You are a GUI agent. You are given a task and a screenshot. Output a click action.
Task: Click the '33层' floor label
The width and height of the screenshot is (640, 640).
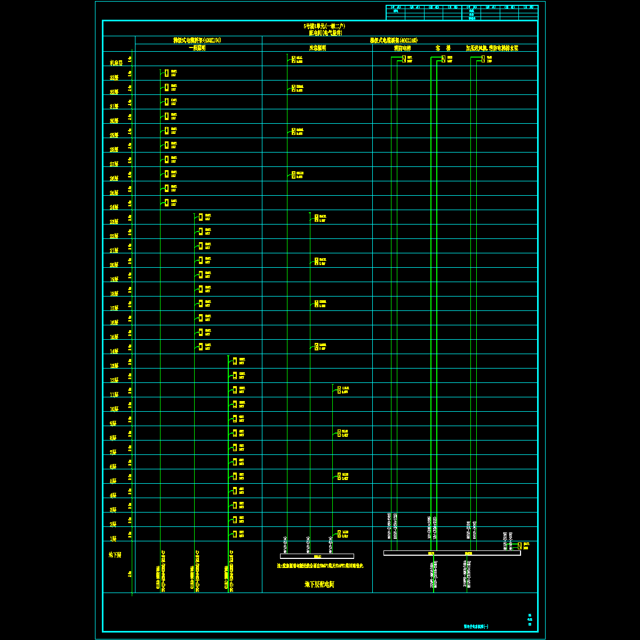point(114,77)
